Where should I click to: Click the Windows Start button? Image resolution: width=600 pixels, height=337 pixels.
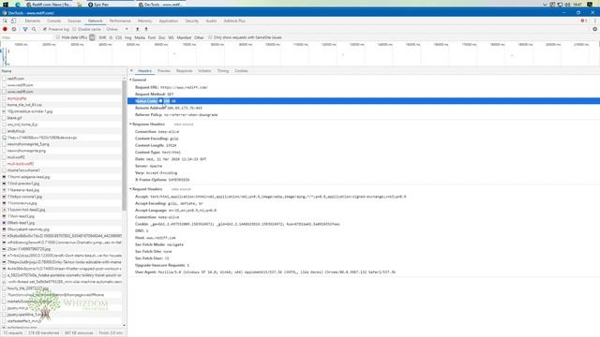6,4
